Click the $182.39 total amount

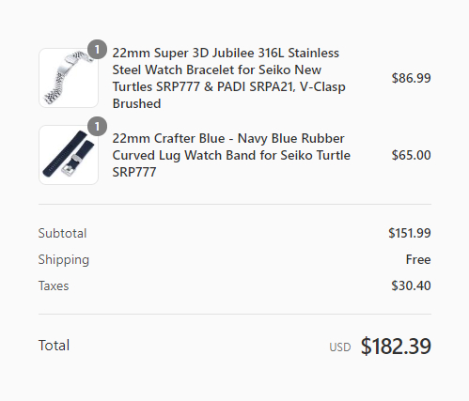coord(396,346)
